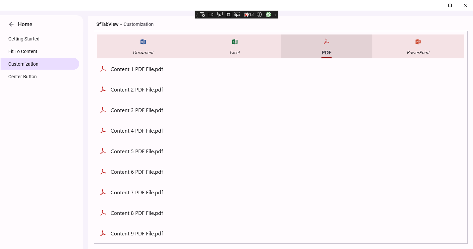Click the PDF icon beside Content 9 PDF File.pdf
473x249 pixels.
(x=103, y=233)
